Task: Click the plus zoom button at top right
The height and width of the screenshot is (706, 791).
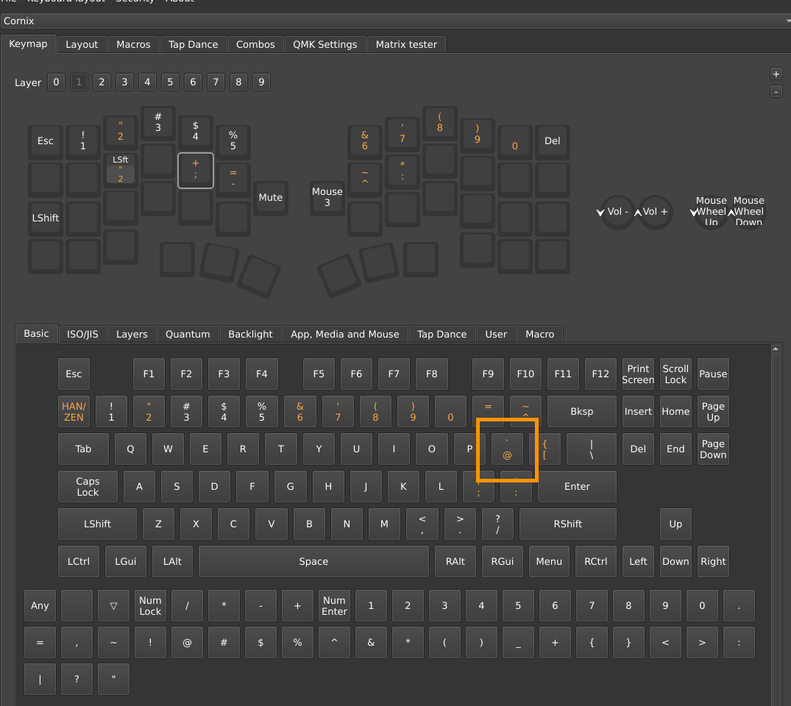Action: [x=776, y=74]
